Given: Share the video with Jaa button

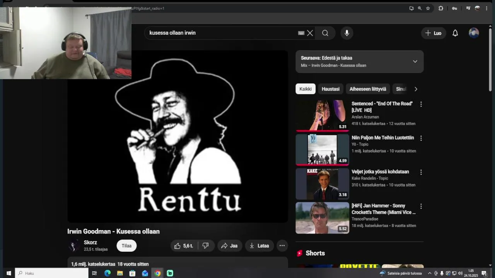Looking at the screenshot, I should (x=229, y=246).
